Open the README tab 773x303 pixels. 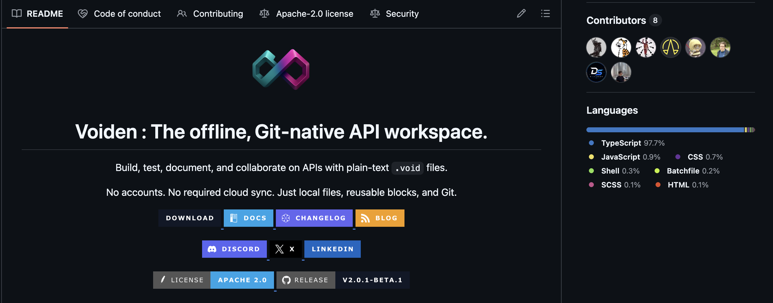[37, 14]
